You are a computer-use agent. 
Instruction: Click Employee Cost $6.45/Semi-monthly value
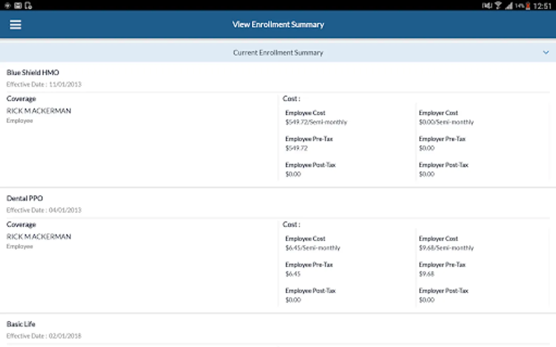(x=313, y=248)
